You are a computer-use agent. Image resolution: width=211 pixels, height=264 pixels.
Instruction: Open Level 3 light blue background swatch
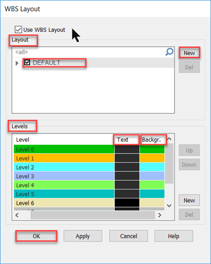pos(152,176)
